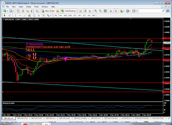Tile windows with the grid icon
Screen dimensions: 172x125
click(105, 11)
